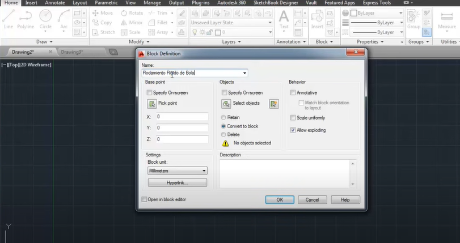Click the Insert block tool
Viewport: 460px width, 243px height.
click(317, 19)
